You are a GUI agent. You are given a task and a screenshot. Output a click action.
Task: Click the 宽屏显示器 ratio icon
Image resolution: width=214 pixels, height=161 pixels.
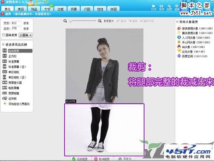pos(5,82)
